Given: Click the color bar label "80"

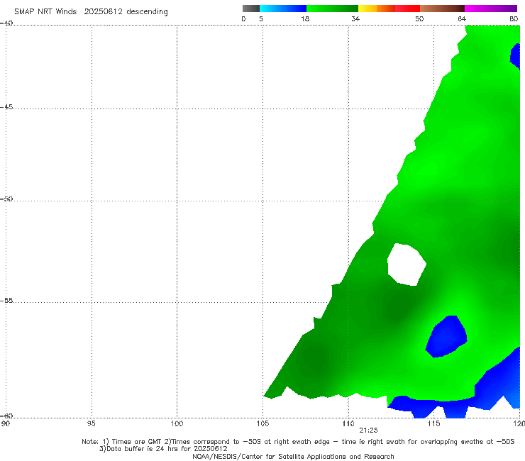Looking at the screenshot, I should 514,18.
